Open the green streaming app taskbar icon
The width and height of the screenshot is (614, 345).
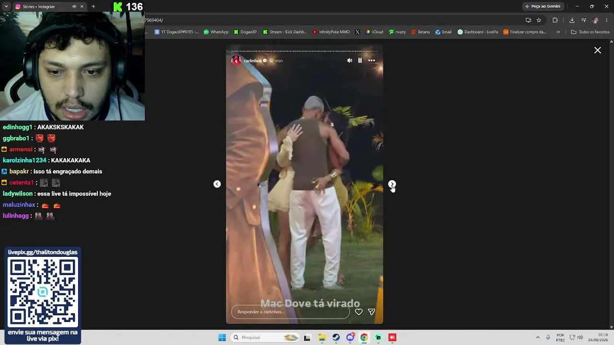[x=378, y=337]
